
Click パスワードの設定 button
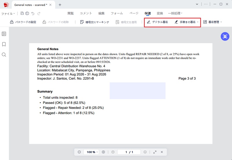tap(23, 22)
